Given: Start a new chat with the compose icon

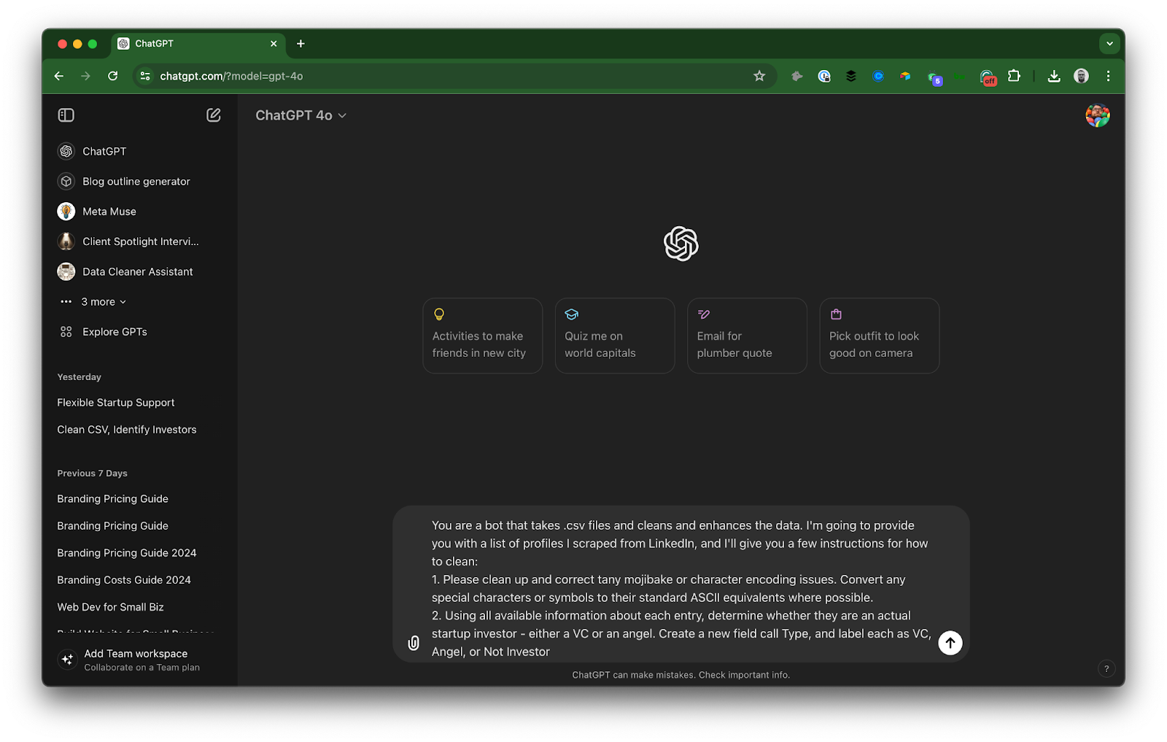Looking at the screenshot, I should (214, 115).
